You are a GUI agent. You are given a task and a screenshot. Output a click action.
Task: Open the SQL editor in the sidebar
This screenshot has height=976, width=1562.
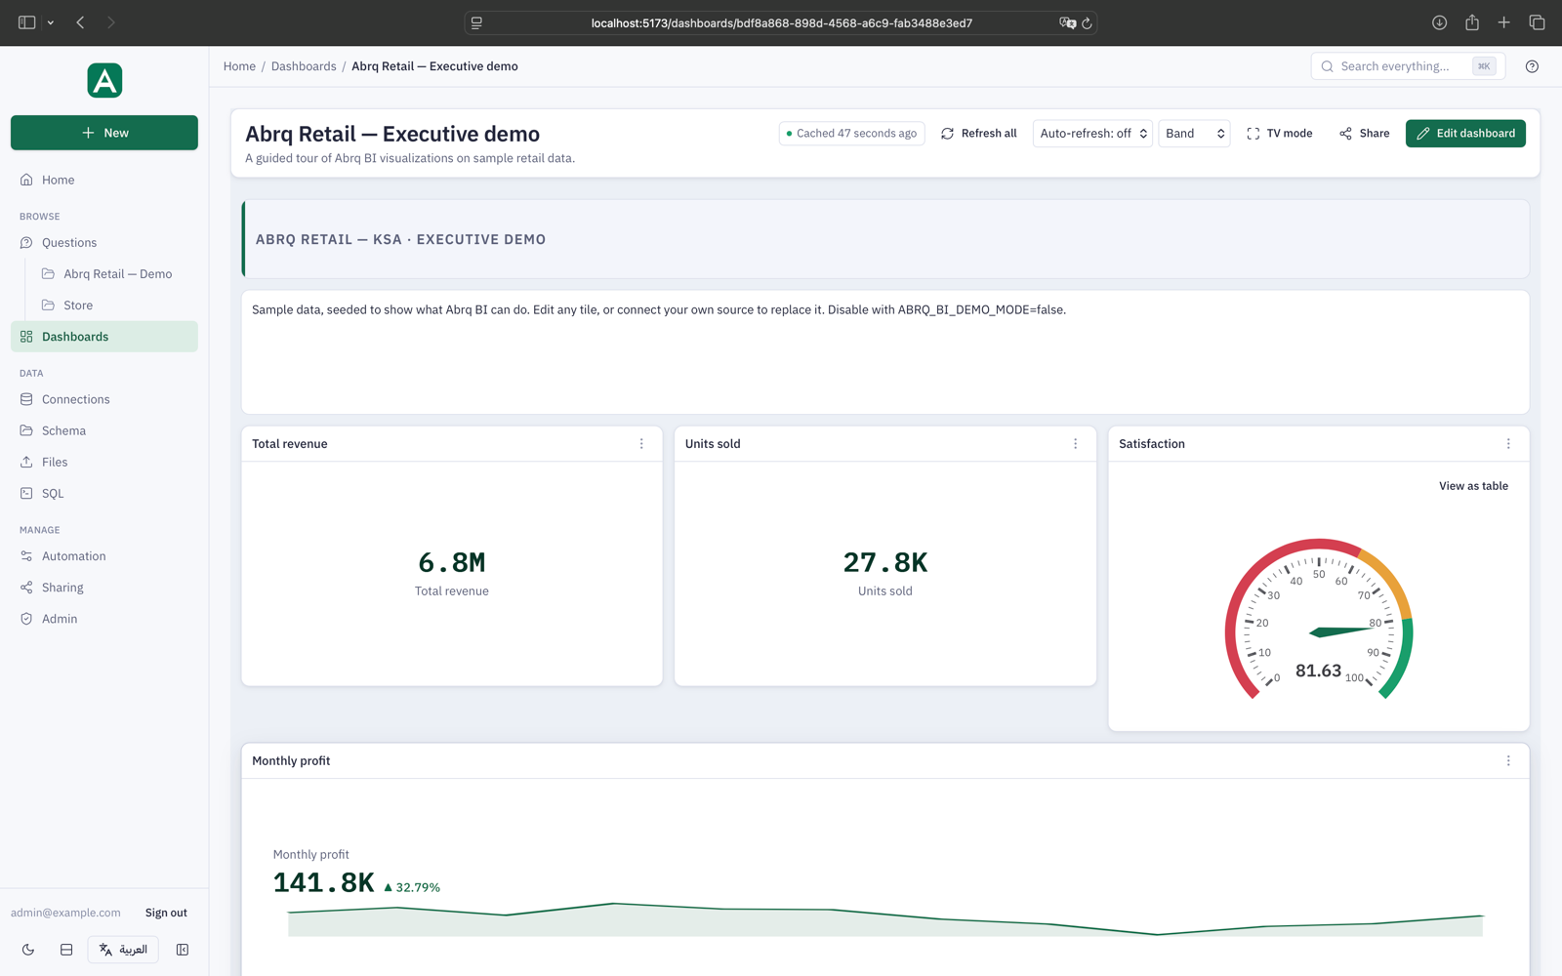pyautogui.click(x=104, y=493)
